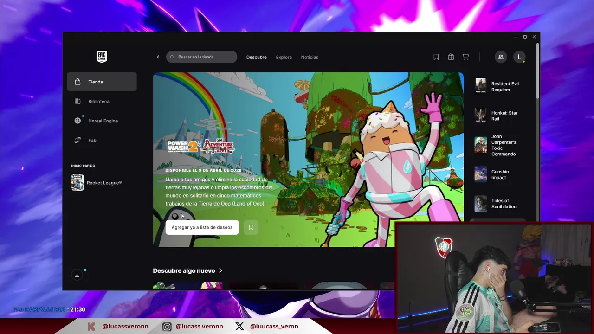Click bookmark button beside wishlist button
This screenshot has width=594, height=334.
point(251,227)
